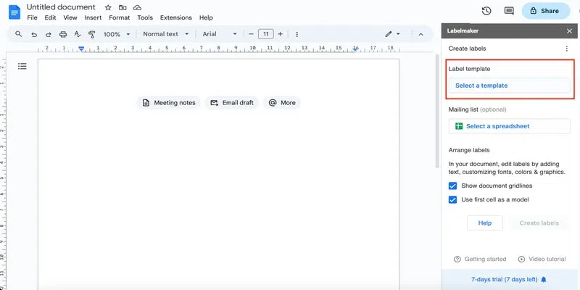
Task: Open the Normal text style dropdown
Action: coord(166,34)
